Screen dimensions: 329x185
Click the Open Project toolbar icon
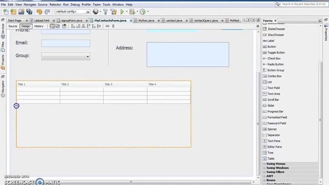[22, 12]
